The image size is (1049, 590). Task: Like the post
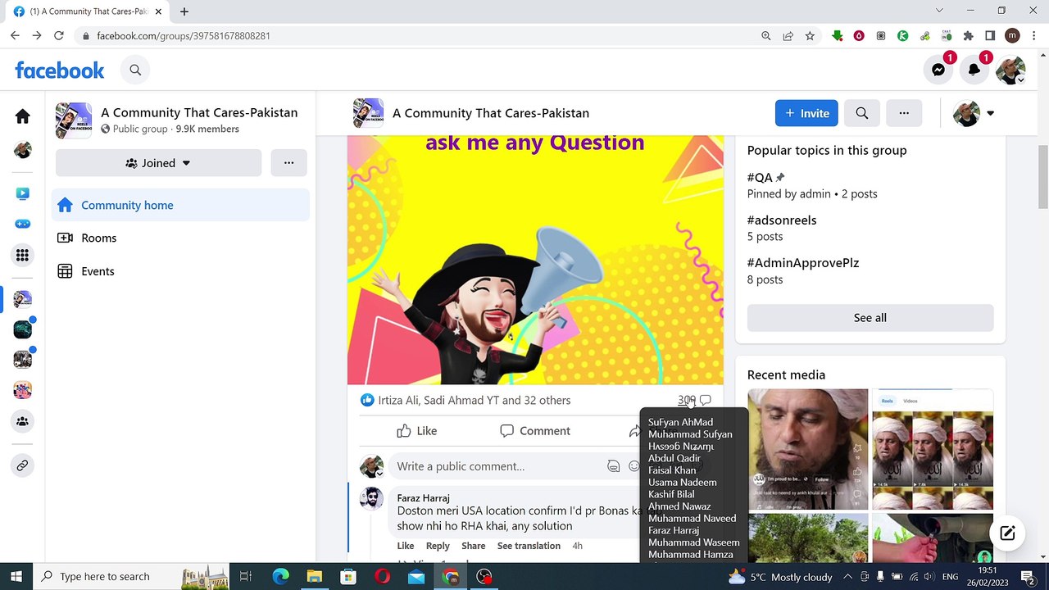point(417,431)
